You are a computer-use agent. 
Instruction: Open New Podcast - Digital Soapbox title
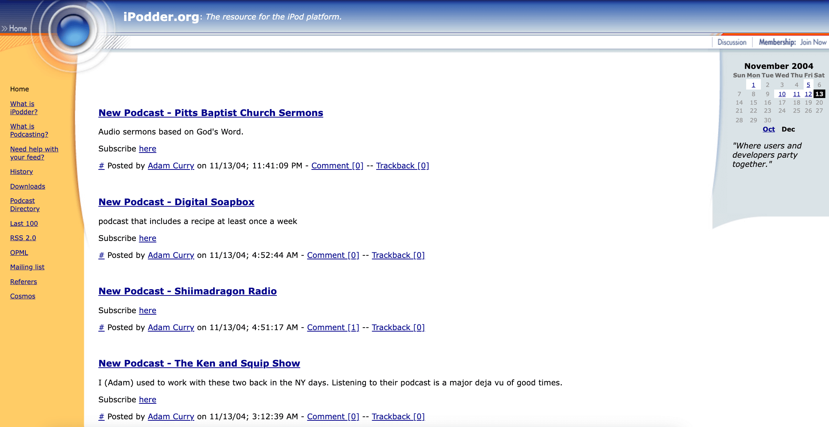click(176, 202)
